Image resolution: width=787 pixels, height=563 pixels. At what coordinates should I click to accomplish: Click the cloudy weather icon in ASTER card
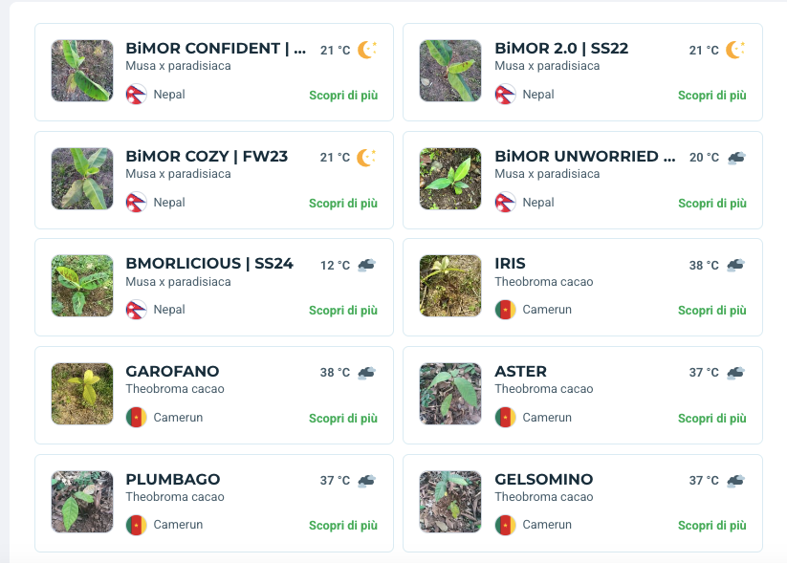(x=735, y=373)
